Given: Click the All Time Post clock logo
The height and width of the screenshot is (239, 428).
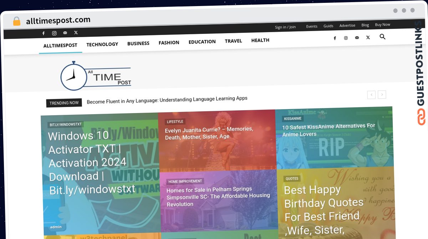Looking at the screenshot, I should pyautogui.click(x=96, y=76).
